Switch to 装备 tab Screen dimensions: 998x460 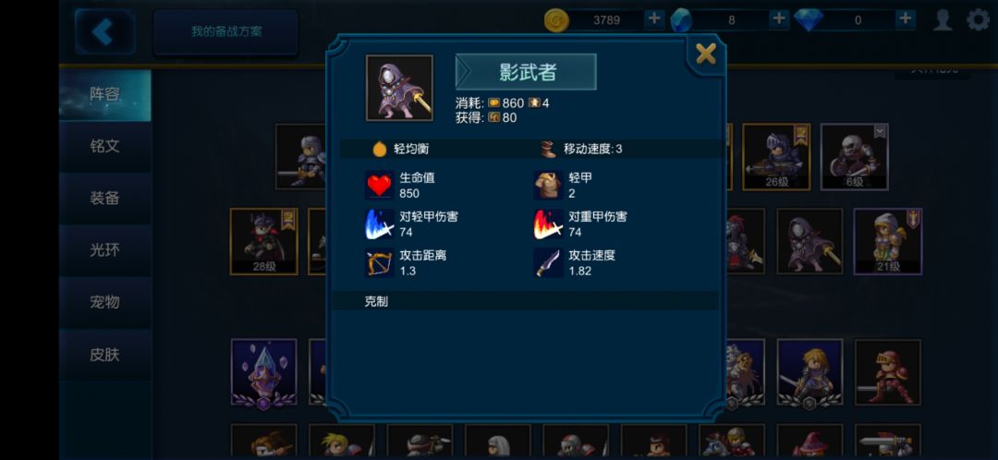point(105,199)
